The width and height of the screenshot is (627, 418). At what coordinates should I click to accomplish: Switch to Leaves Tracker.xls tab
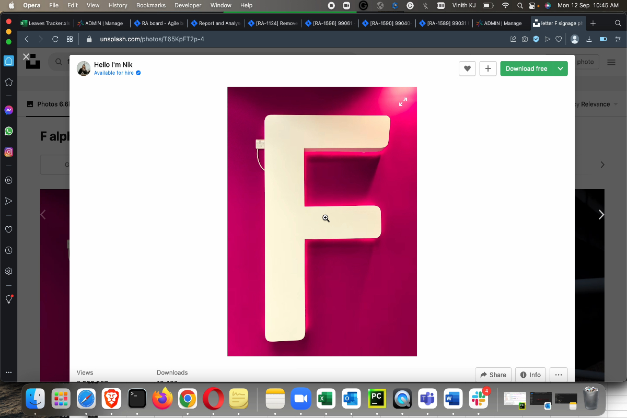(44, 23)
